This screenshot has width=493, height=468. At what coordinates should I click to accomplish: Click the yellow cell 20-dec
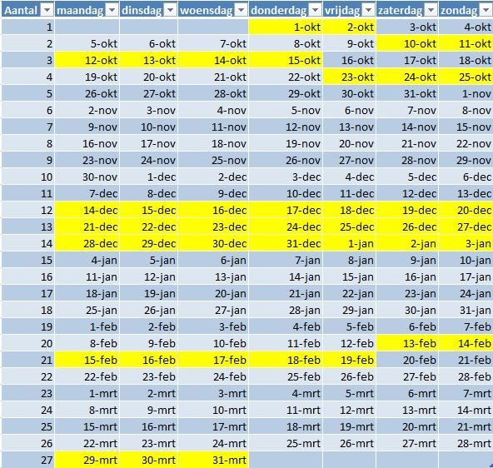[x=466, y=211]
